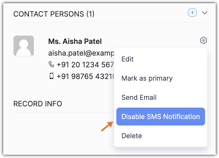
Task: Collapse the Contact Persons section chevron
Action: [x=204, y=13]
